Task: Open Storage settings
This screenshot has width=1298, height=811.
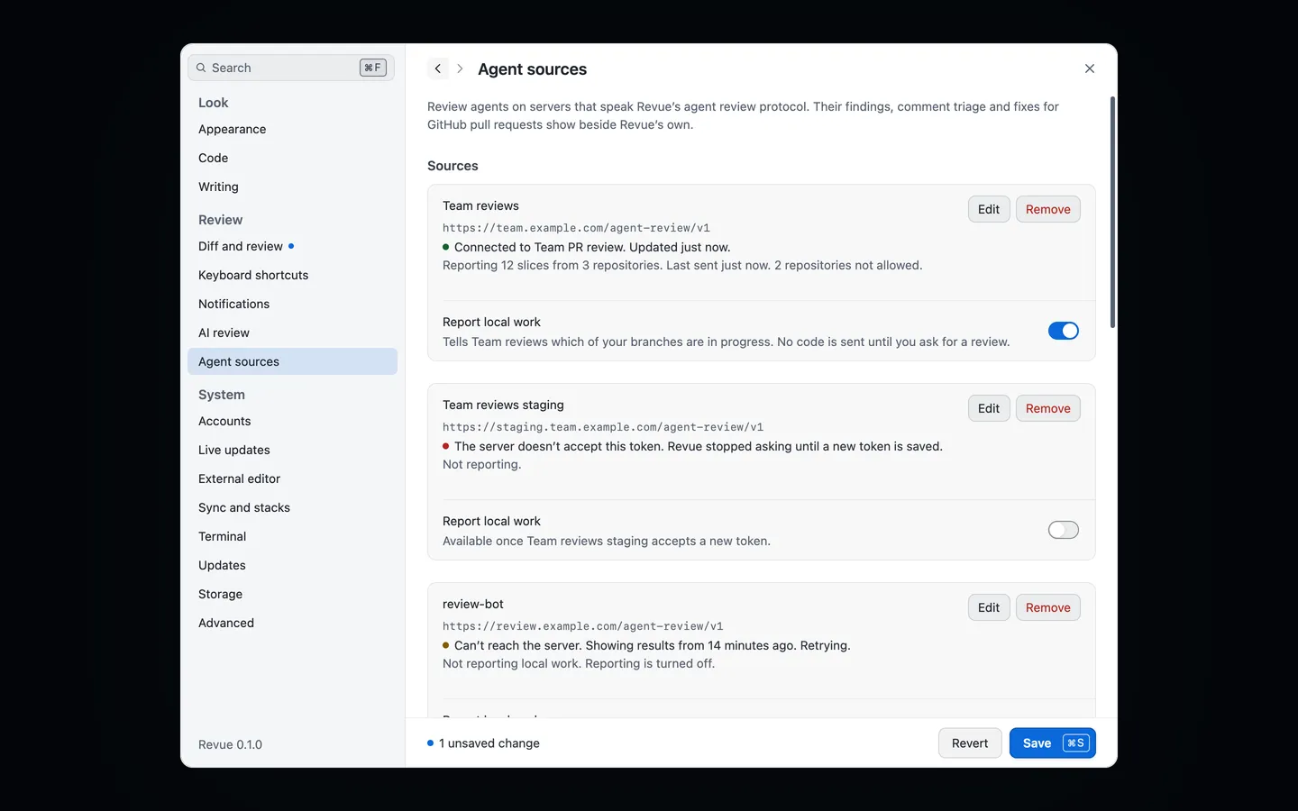Action: pos(292,594)
